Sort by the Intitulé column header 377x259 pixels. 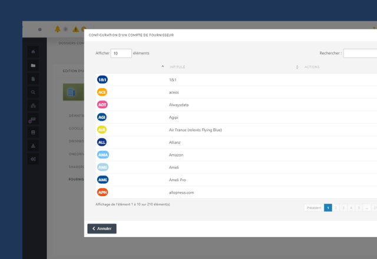click(x=177, y=67)
